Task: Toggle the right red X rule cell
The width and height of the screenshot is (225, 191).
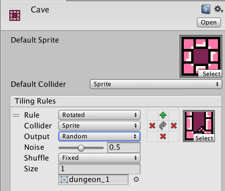Action: click(x=174, y=126)
